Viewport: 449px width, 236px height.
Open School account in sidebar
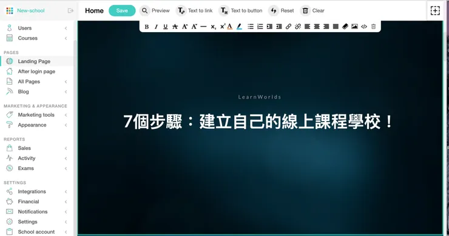[x=36, y=232]
